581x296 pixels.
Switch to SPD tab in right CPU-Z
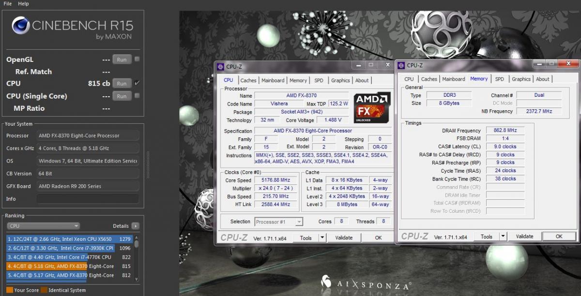(499, 79)
